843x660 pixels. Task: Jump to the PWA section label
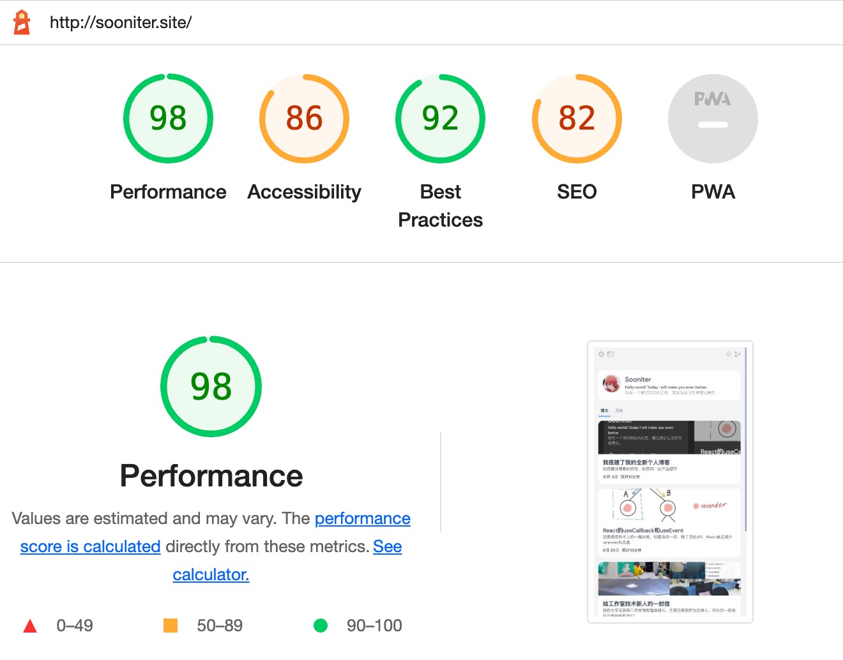[713, 191]
